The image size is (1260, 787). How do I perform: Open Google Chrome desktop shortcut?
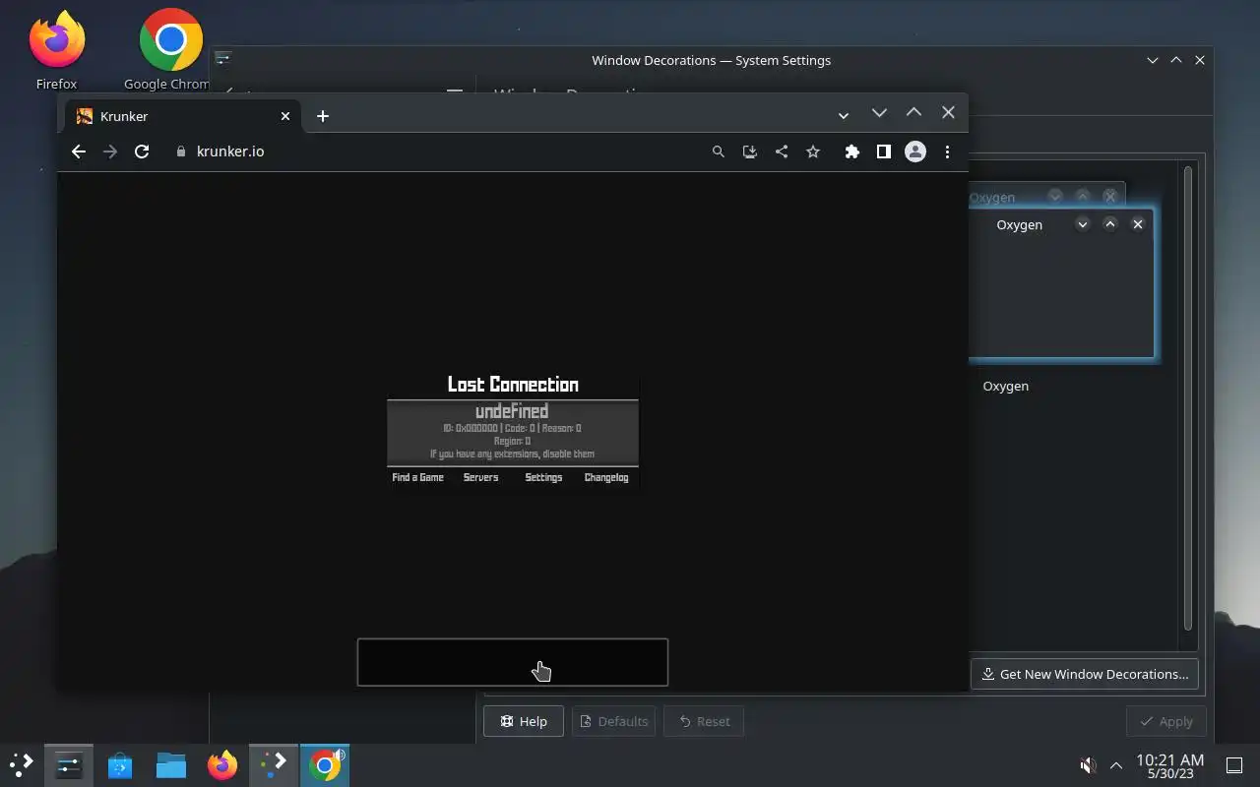tap(170, 51)
